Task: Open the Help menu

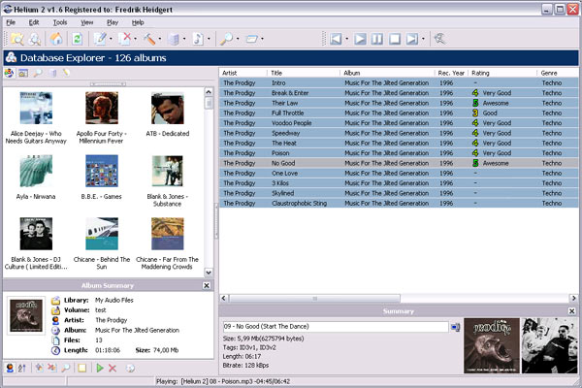Action: (x=138, y=22)
